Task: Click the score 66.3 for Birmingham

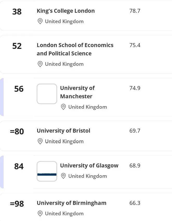Action: click(x=135, y=203)
